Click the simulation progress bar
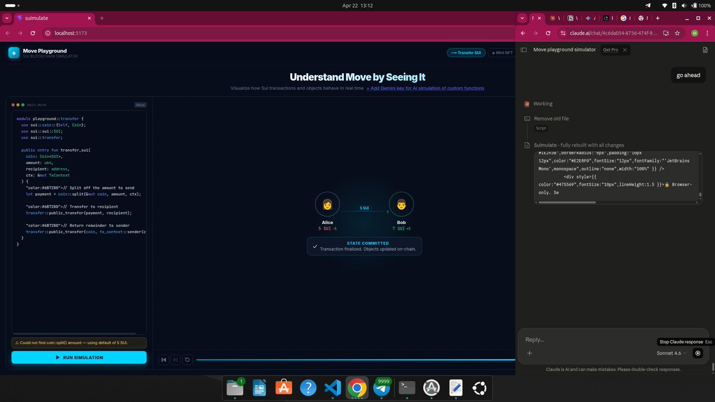The image size is (715, 402). pos(355,359)
